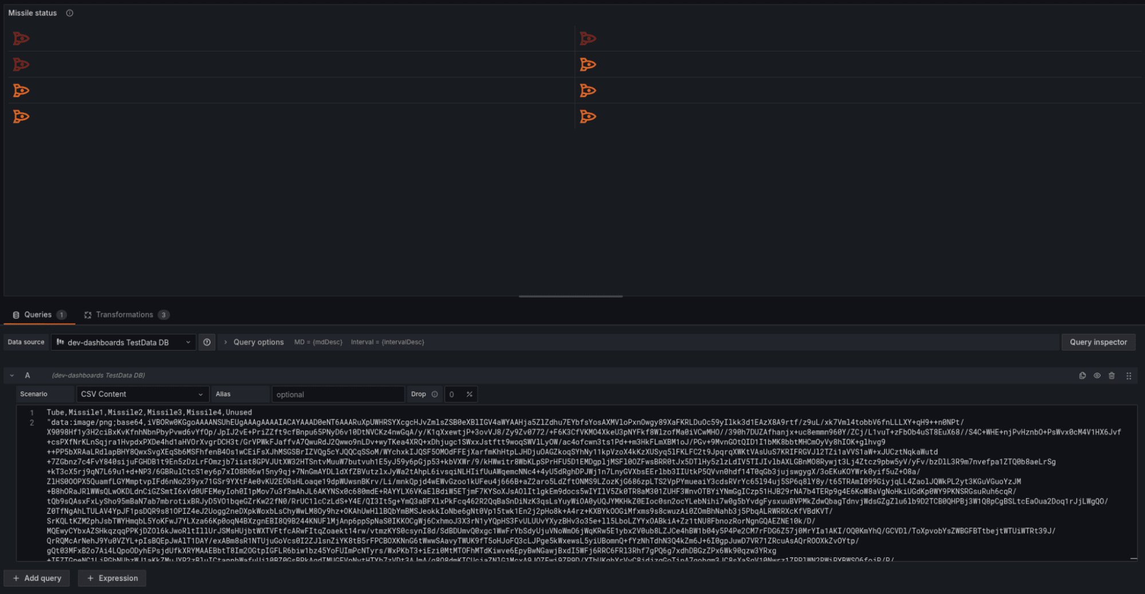This screenshot has height=594, width=1145.
Task: Delete query A with the trash icon
Action: pos(1112,375)
